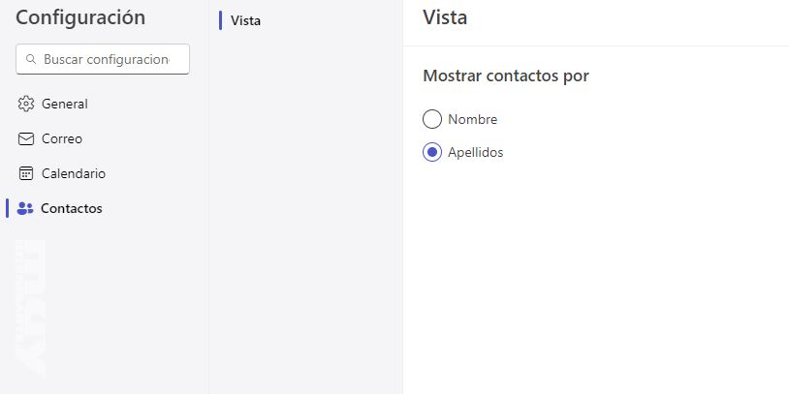Viewport: 789px width, 394px height.
Task: Focus the Buscar configuración search field
Action: coord(107,59)
